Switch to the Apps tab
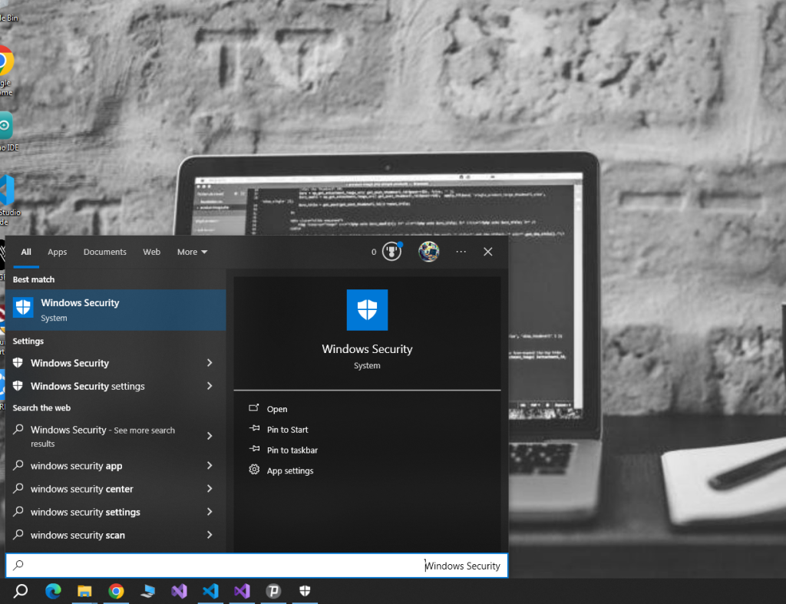The width and height of the screenshot is (786, 604). (x=57, y=252)
